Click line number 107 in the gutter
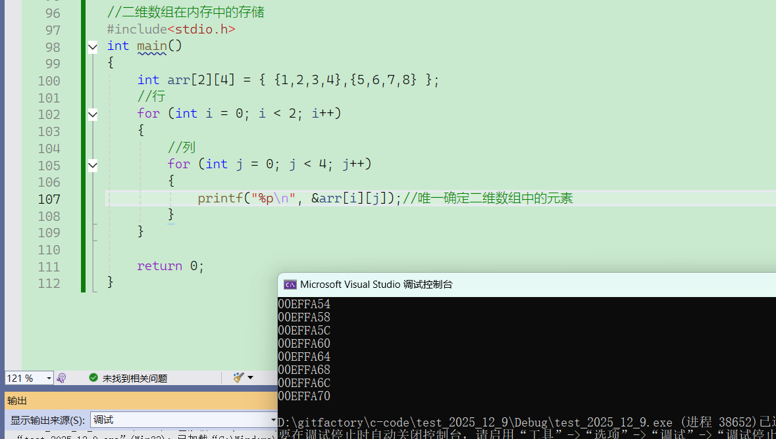 pyautogui.click(x=49, y=199)
